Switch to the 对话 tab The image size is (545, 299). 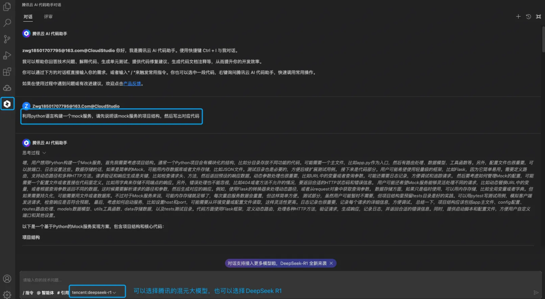tap(28, 17)
